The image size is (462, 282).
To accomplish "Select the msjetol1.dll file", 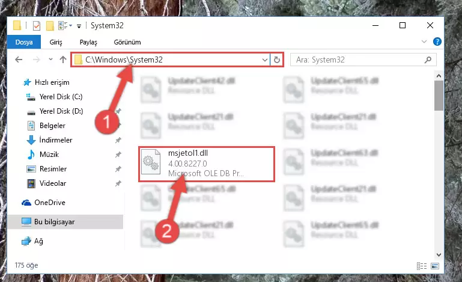I will (x=207, y=164).
